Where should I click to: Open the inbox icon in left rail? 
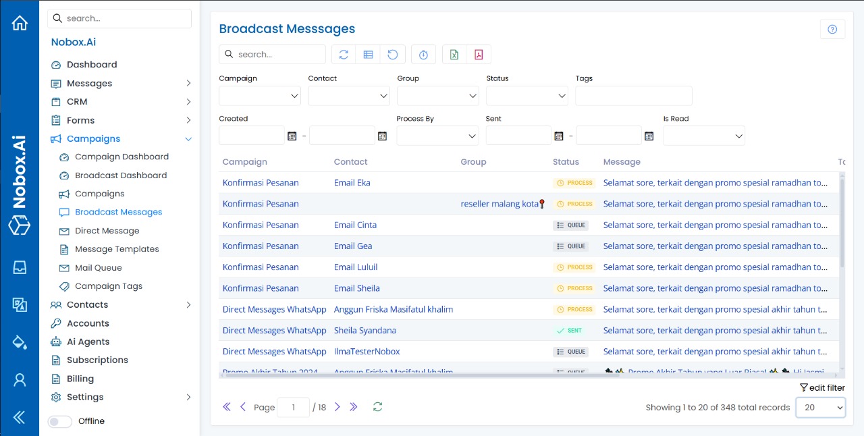pyautogui.click(x=20, y=267)
